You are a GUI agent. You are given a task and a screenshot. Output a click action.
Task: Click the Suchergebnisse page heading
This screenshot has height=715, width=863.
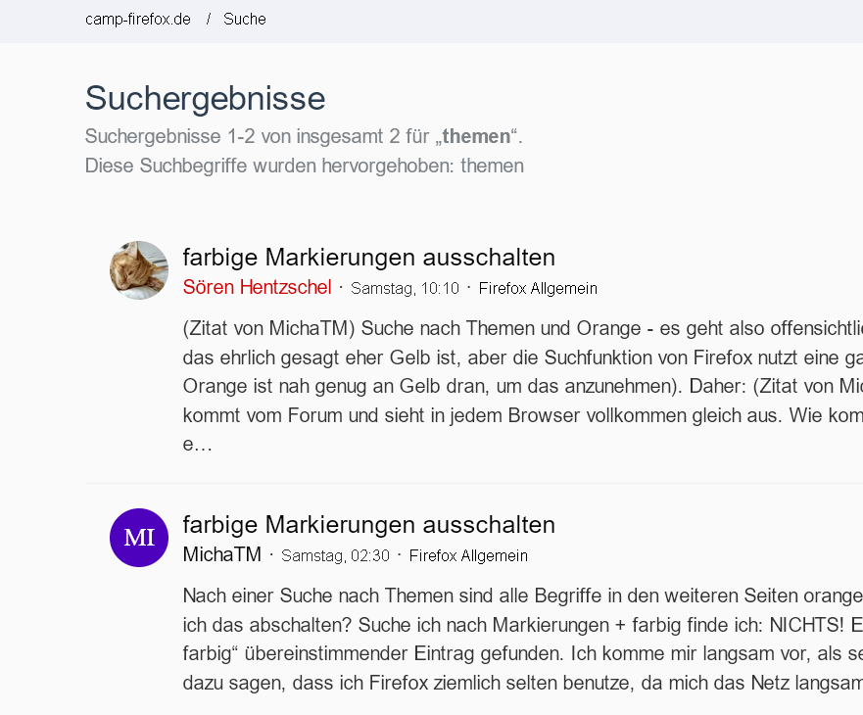pos(205,99)
